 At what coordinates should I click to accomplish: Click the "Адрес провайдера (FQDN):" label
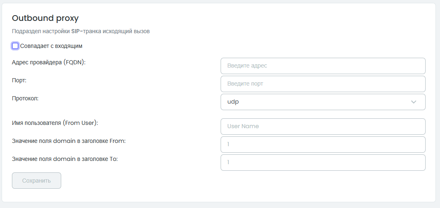[49, 63]
